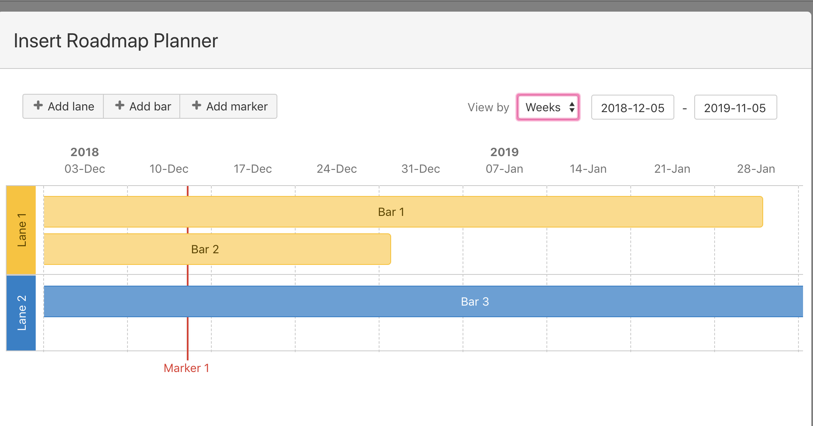Click the 2018 year label
813x426 pixels.
click(x=85, y=152)
